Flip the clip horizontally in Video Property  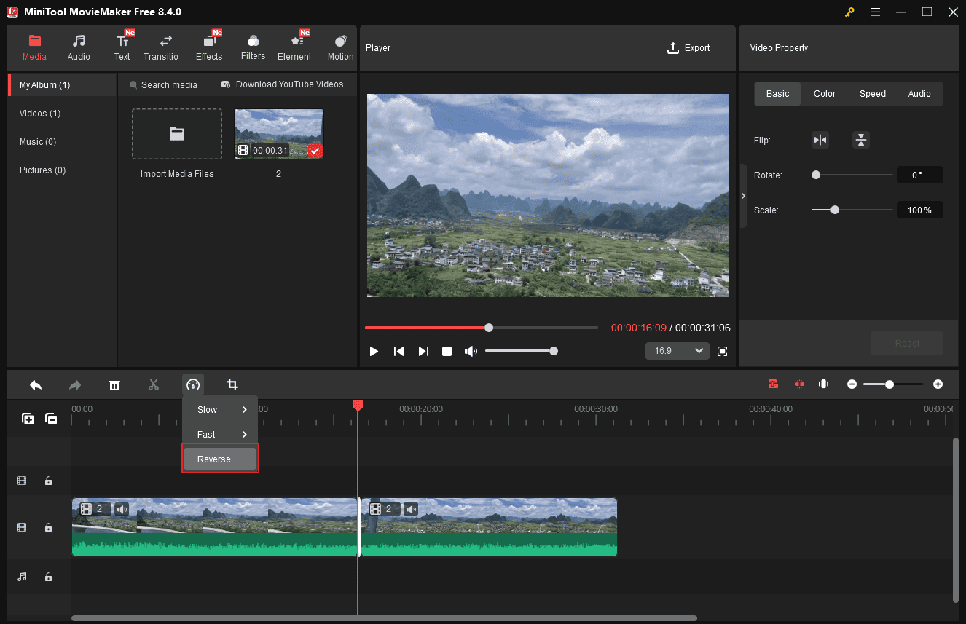coord(820,139)
